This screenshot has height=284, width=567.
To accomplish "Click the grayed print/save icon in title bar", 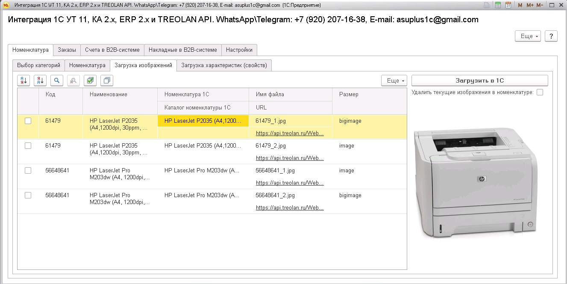I will (487, 5).
